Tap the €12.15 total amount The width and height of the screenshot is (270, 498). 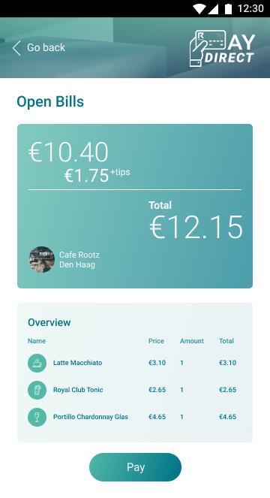point(196,228)
